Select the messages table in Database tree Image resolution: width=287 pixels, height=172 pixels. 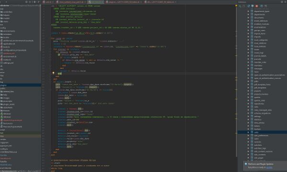(258, 69)
